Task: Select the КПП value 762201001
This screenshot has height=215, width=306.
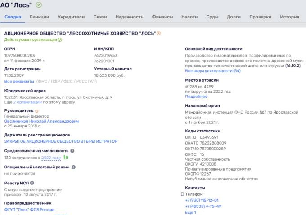Action: pos(104,61)
